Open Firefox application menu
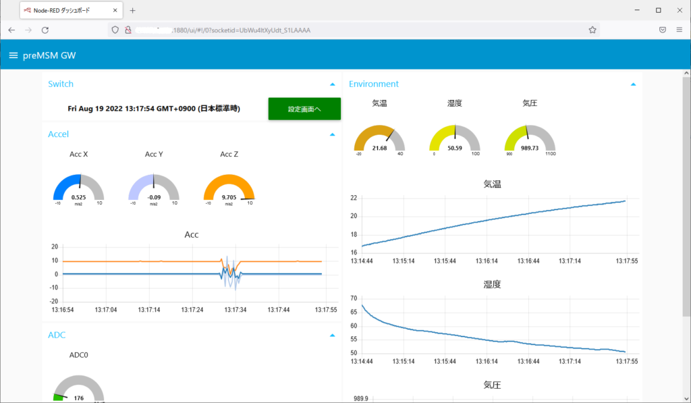Screen dimensions: 691x403 (680, 30)
